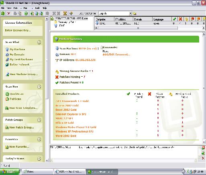Click the yellow warning column header
Image resolution: width=206 pixels, height=175 pixels.
click(x=186, y=19)
